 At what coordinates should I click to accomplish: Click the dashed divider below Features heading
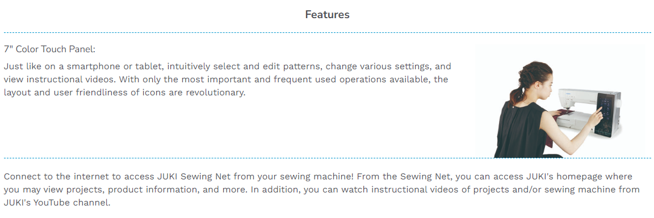(x=327, y=32)
